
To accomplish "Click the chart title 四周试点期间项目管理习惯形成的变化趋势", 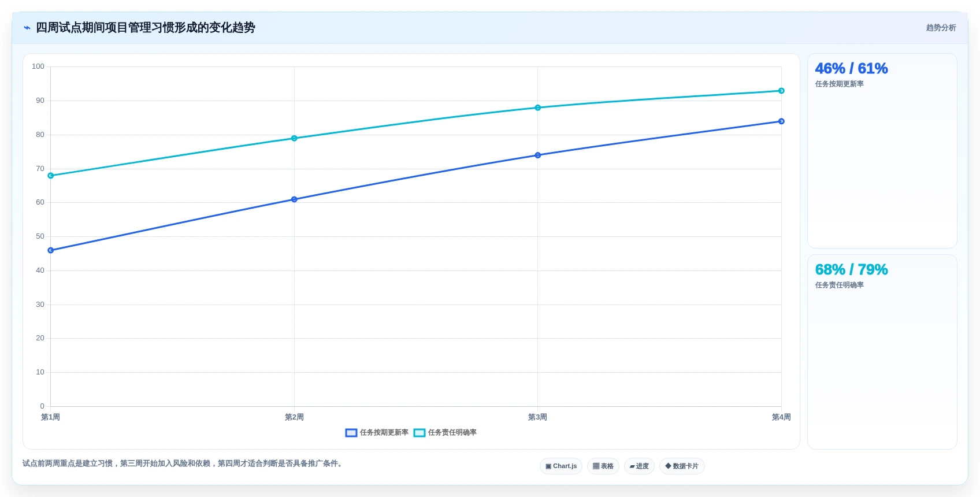I will (x=146, y=28).
